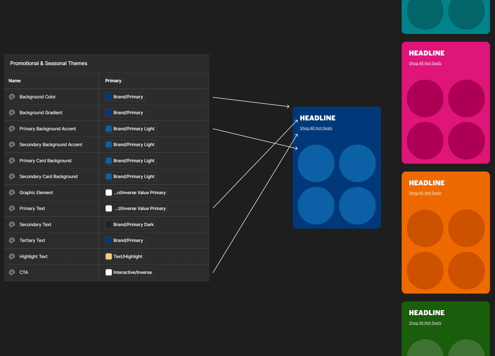Open the Brand/Primary value for Tertiary Text
Screen dimensions: 495x356
tap(124, 241)
